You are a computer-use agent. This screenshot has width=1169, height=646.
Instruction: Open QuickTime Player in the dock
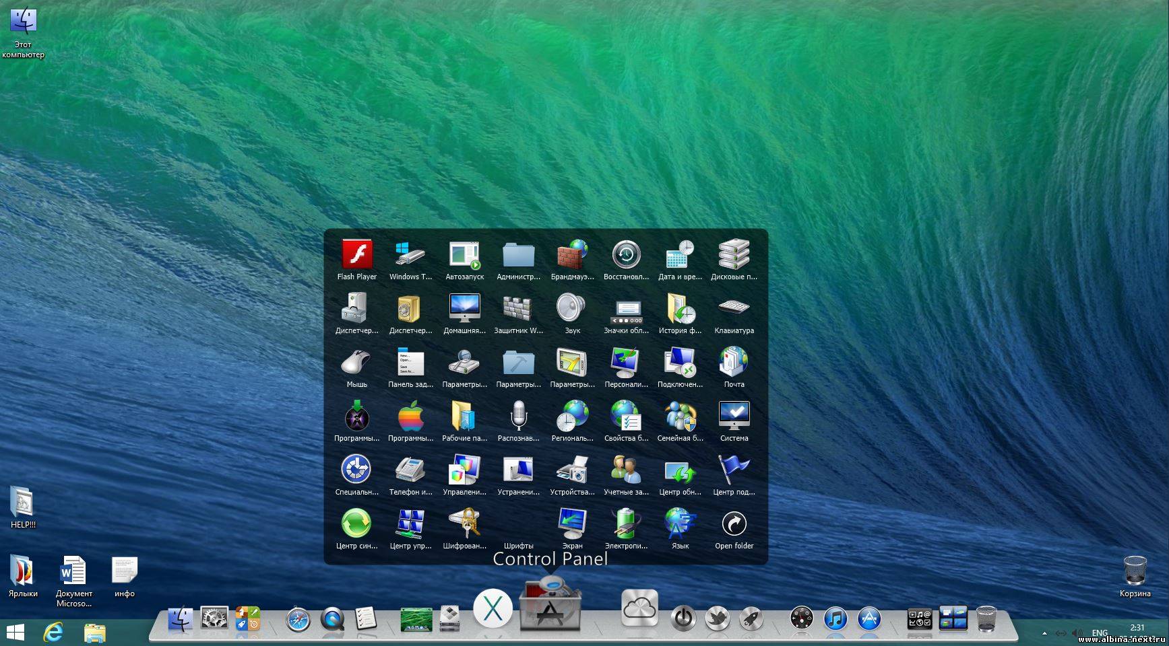point(332,619)
